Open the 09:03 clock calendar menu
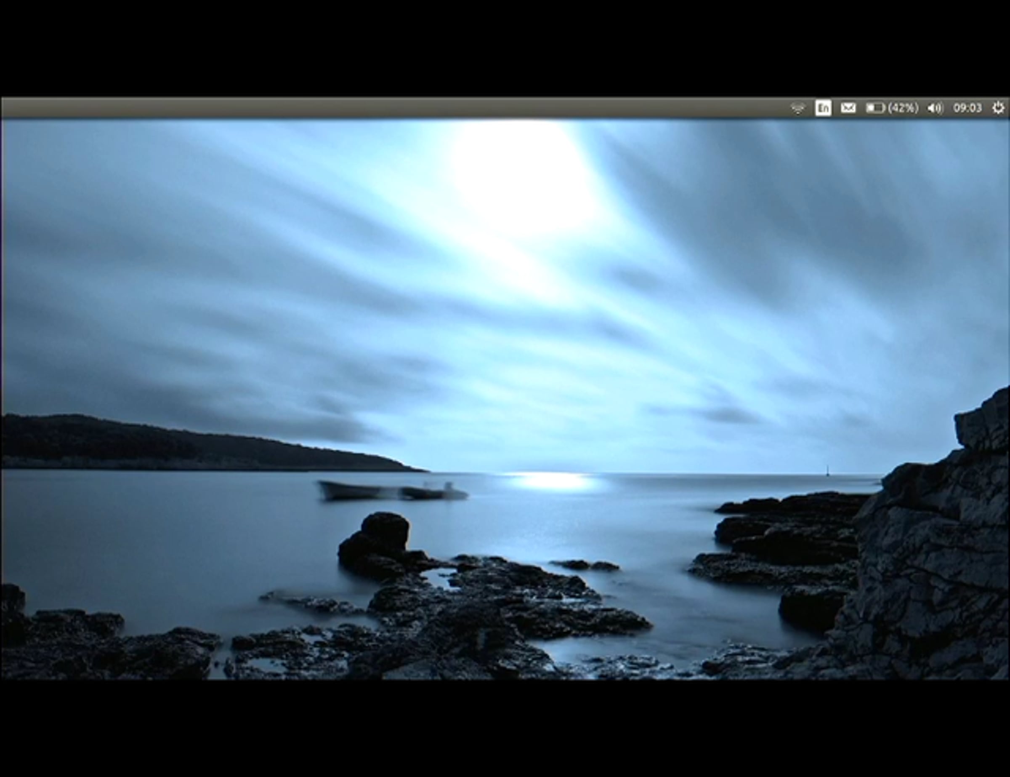This screenshot has height=777, width=1010. [x=967, y=108]
